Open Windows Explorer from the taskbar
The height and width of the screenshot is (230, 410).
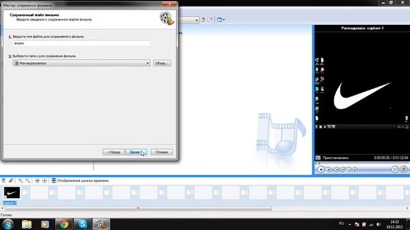point(27,224)
